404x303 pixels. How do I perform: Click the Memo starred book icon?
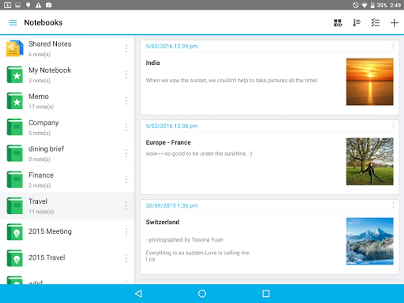[x=15, y=101]
